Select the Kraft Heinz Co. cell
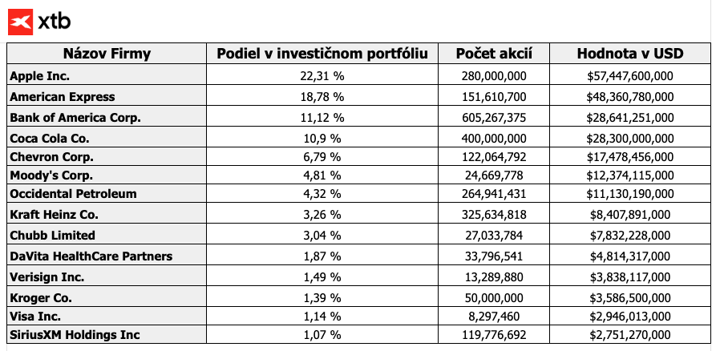This screenshot has width=716, height=351. [x=57, y=216]
